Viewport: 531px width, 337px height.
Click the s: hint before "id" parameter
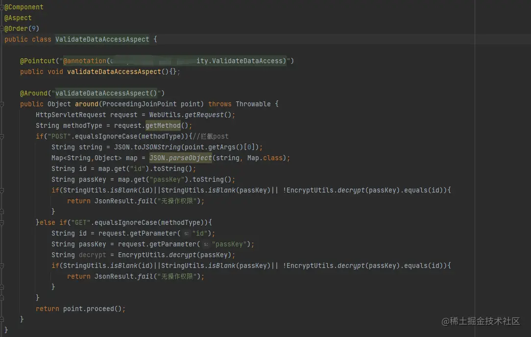tap(186, 234)
